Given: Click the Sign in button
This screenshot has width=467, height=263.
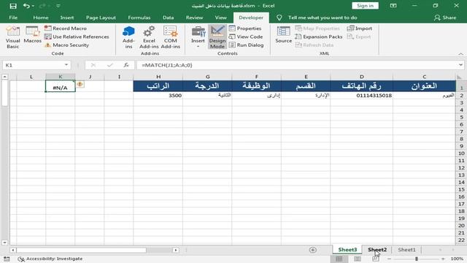Looking at the screenshot, I should tap(365, 6).
